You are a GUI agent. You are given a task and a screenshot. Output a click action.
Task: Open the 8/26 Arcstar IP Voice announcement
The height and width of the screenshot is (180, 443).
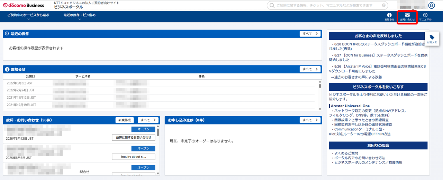click(377, 68)
